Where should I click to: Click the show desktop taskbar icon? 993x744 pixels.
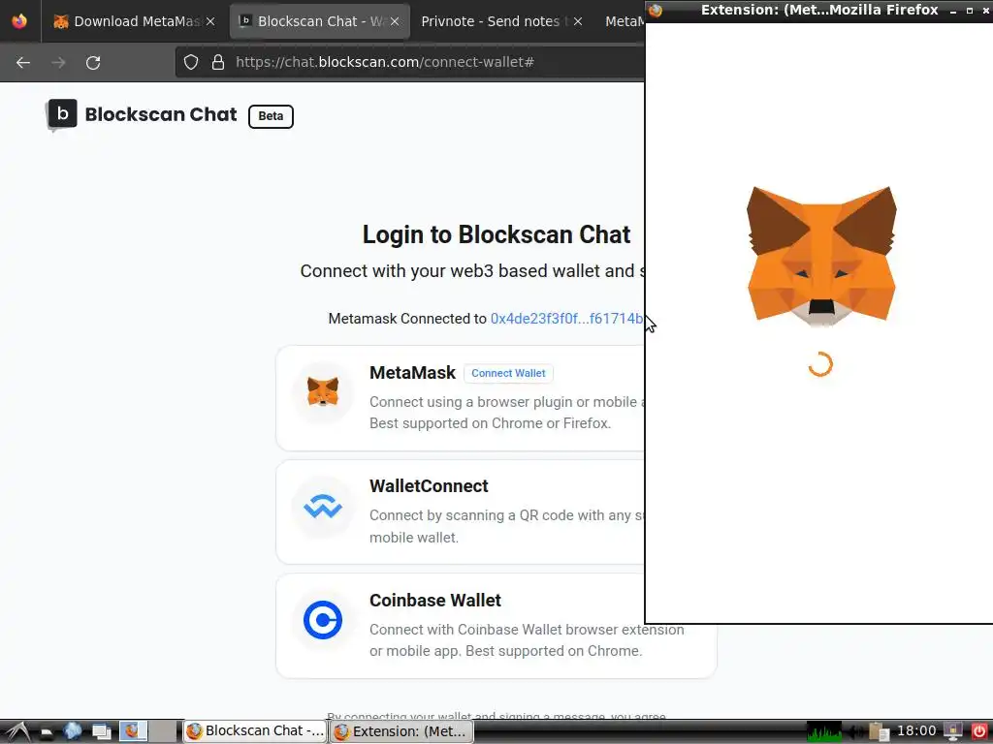pos(101,731)
